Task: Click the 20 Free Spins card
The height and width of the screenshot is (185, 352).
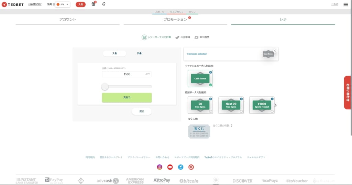Action: 200,105
